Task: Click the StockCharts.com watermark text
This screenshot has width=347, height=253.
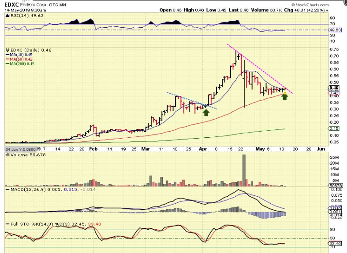Action: 310,5
